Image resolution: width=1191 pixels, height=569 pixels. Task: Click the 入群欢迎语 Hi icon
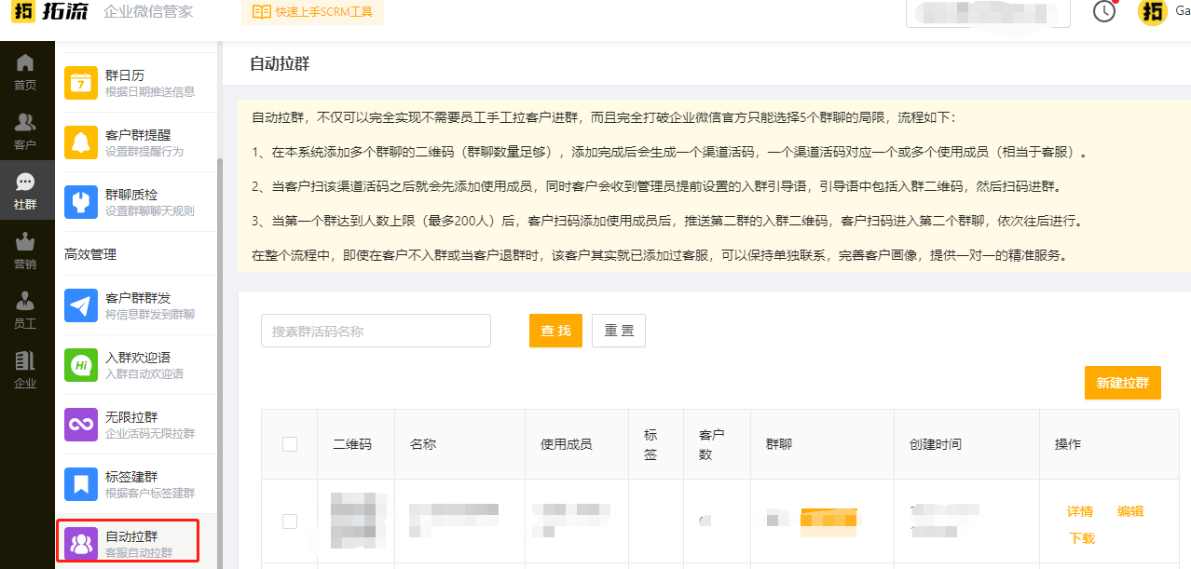coord(81,365)
